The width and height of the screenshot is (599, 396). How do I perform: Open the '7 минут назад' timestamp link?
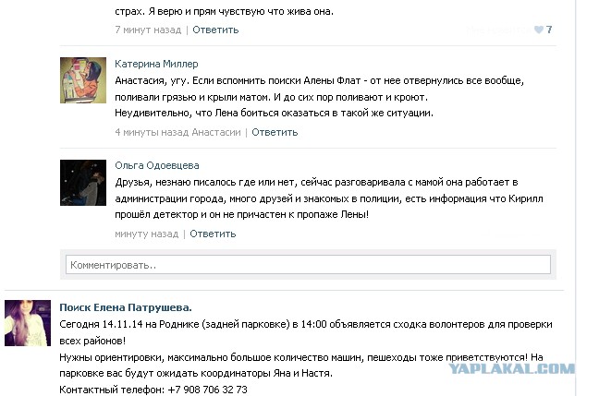[x=148, y=30]
